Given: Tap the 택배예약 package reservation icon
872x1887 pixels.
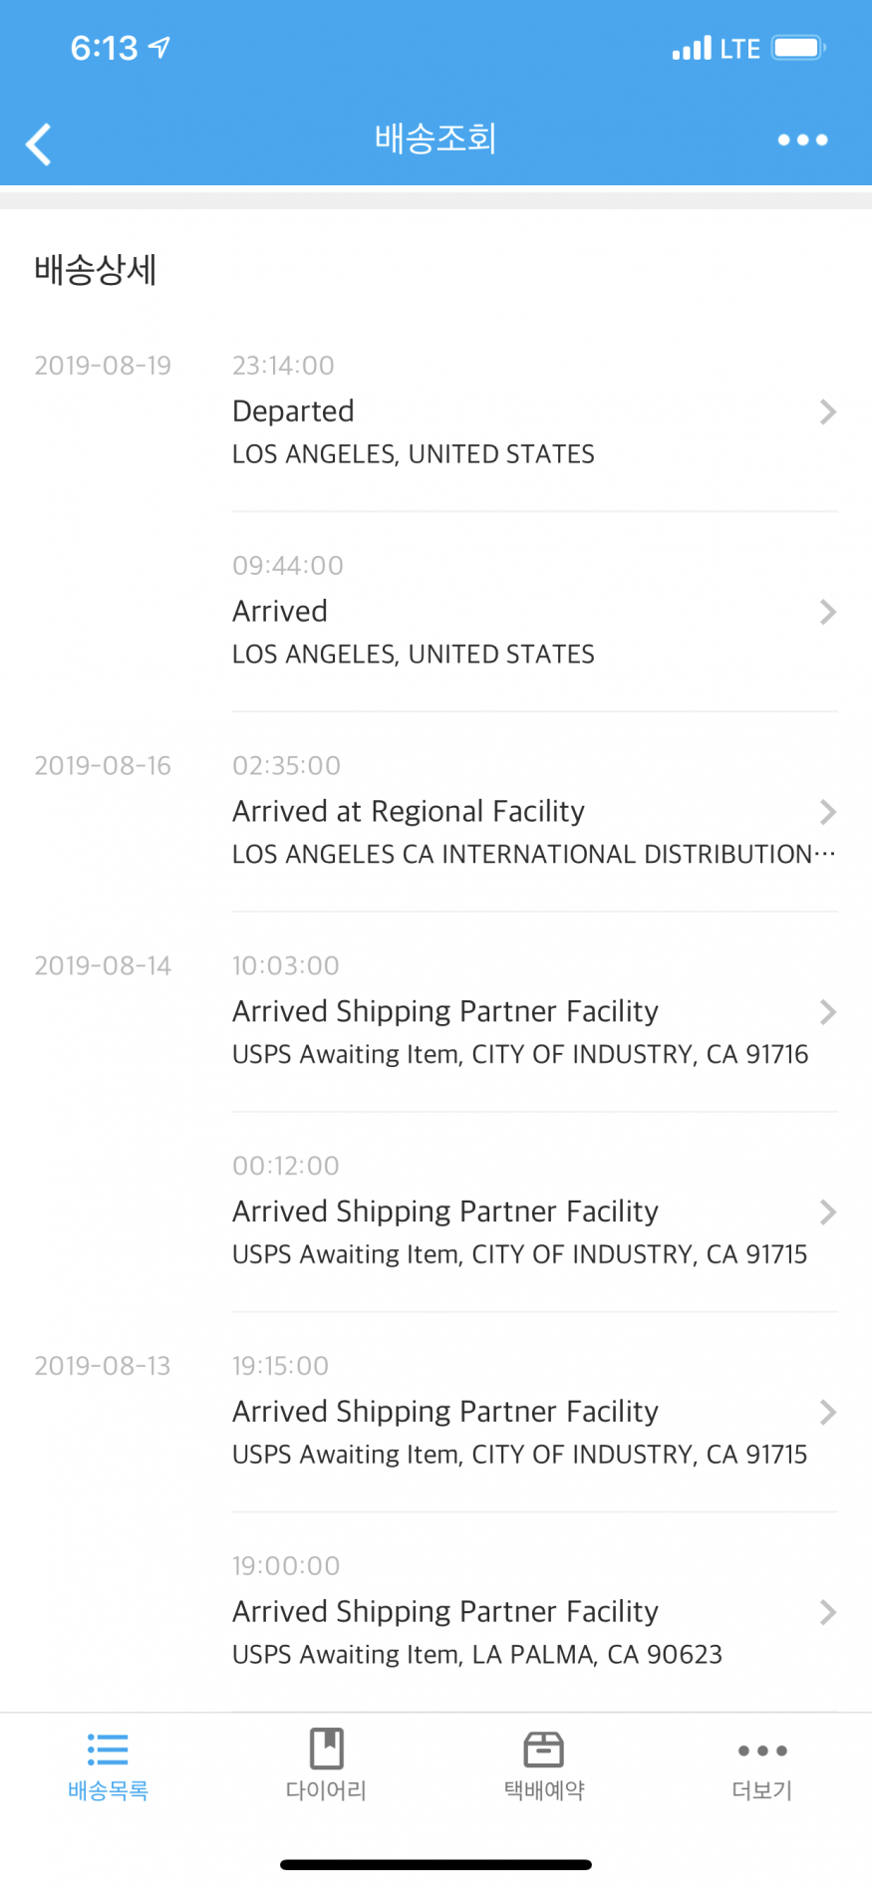Looking at the screenshot, I should pos(543,1750).
